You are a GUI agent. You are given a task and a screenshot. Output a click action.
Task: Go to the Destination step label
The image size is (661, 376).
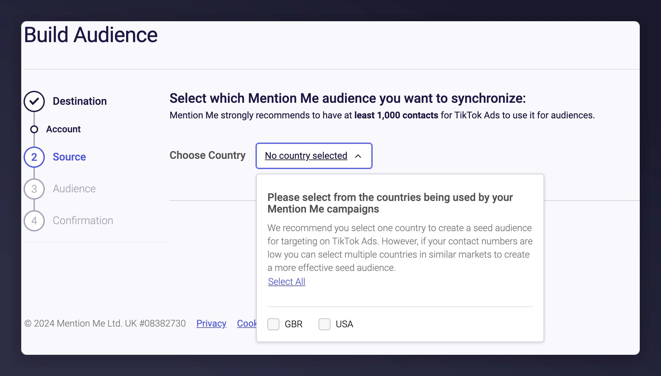coord(80,101)
